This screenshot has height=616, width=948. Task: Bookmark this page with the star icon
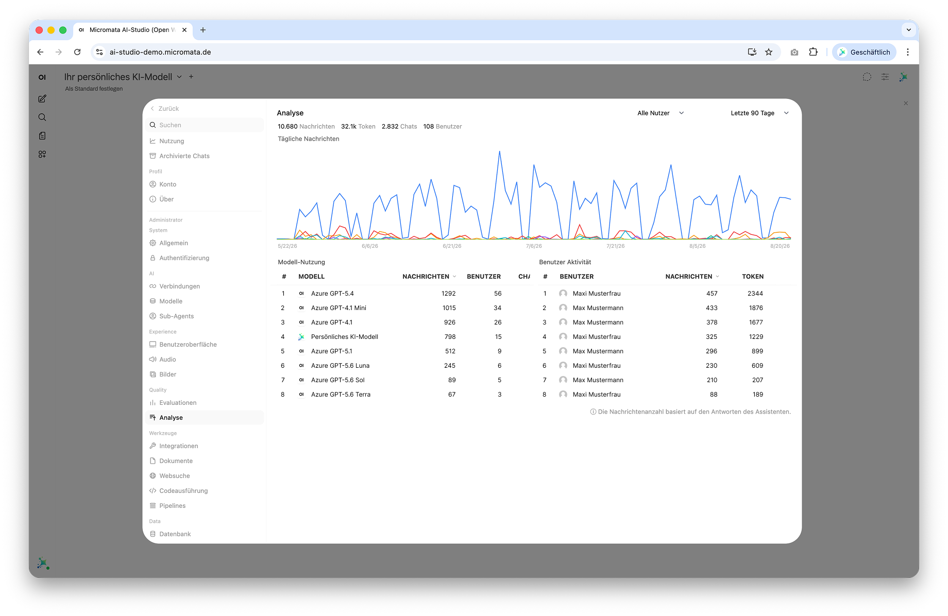tap(769, 52)
